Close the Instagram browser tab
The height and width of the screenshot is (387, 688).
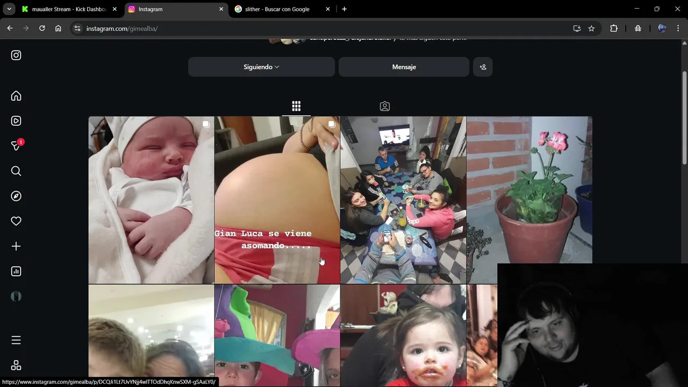point(221,9)
